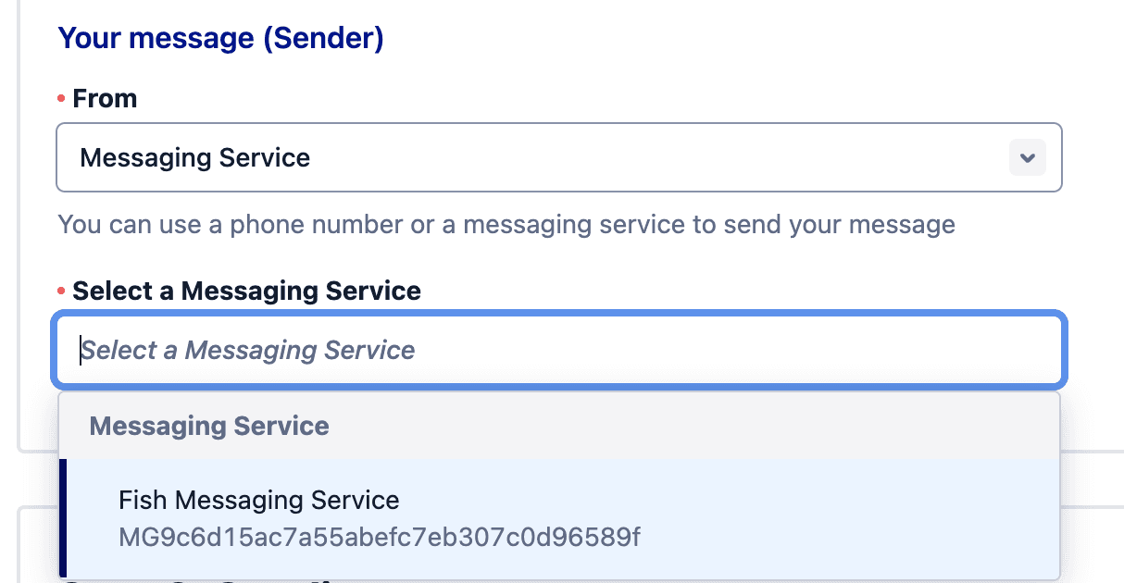Click the From field label

point(105,98)
